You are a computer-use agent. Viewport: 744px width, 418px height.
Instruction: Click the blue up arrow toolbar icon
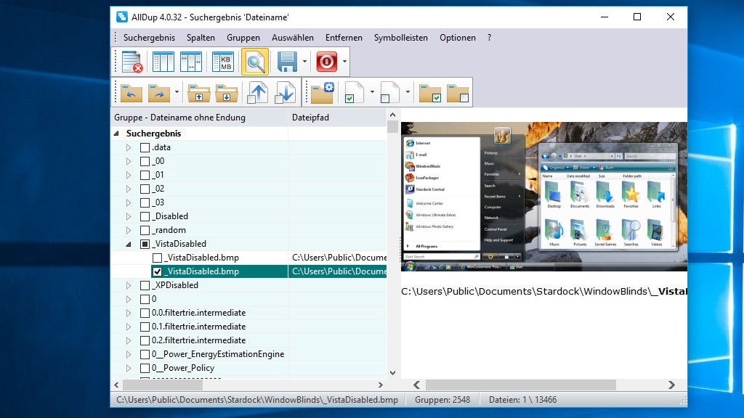click(x=258, y=92)
